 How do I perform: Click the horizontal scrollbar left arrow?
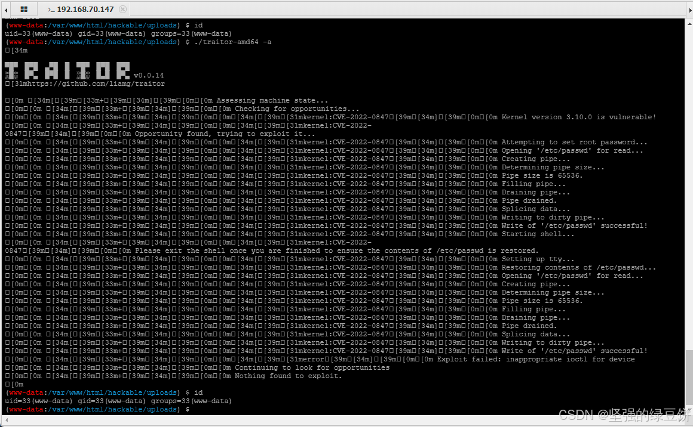pos(6,419)
